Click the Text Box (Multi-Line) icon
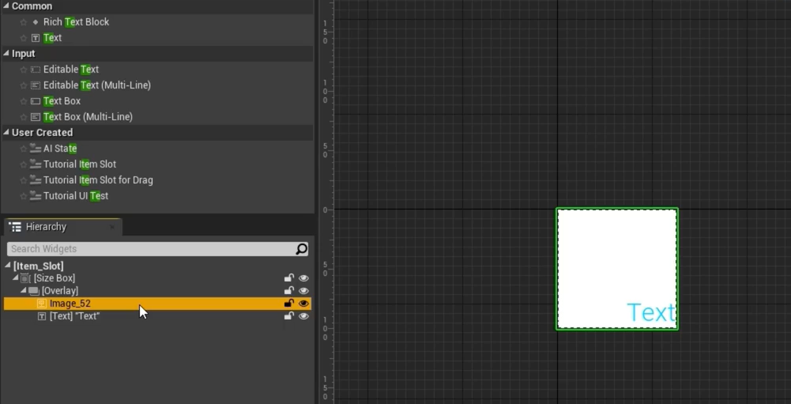 36,117
